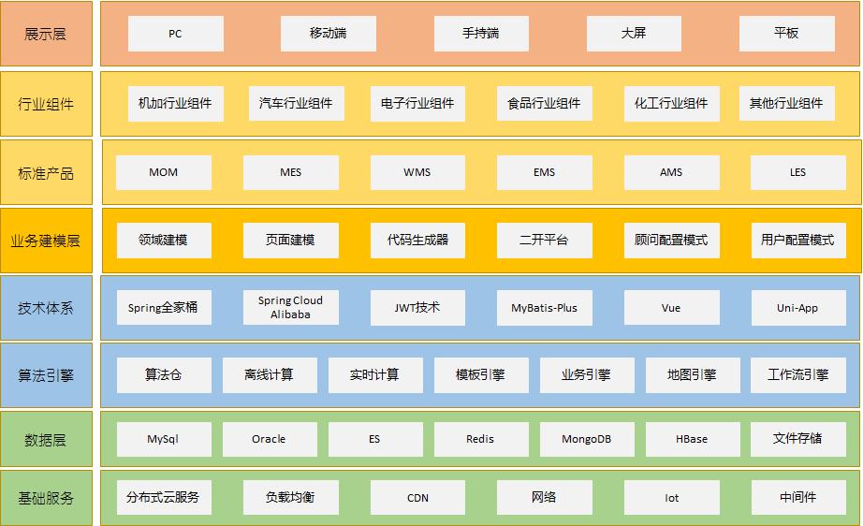Click the 移动端 box
Image resolution: width=863 pixels, height=526 pixels.
click(x=328, y=34)
